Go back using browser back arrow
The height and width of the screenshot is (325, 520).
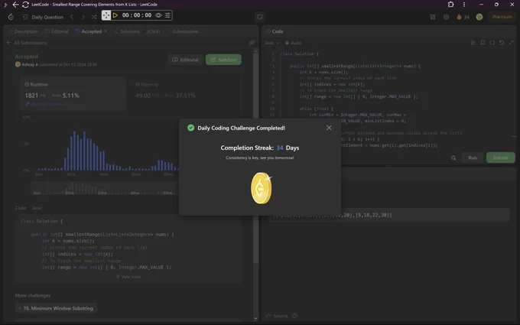coord(15,5)
